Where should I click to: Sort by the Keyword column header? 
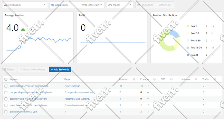coord(14,79)
